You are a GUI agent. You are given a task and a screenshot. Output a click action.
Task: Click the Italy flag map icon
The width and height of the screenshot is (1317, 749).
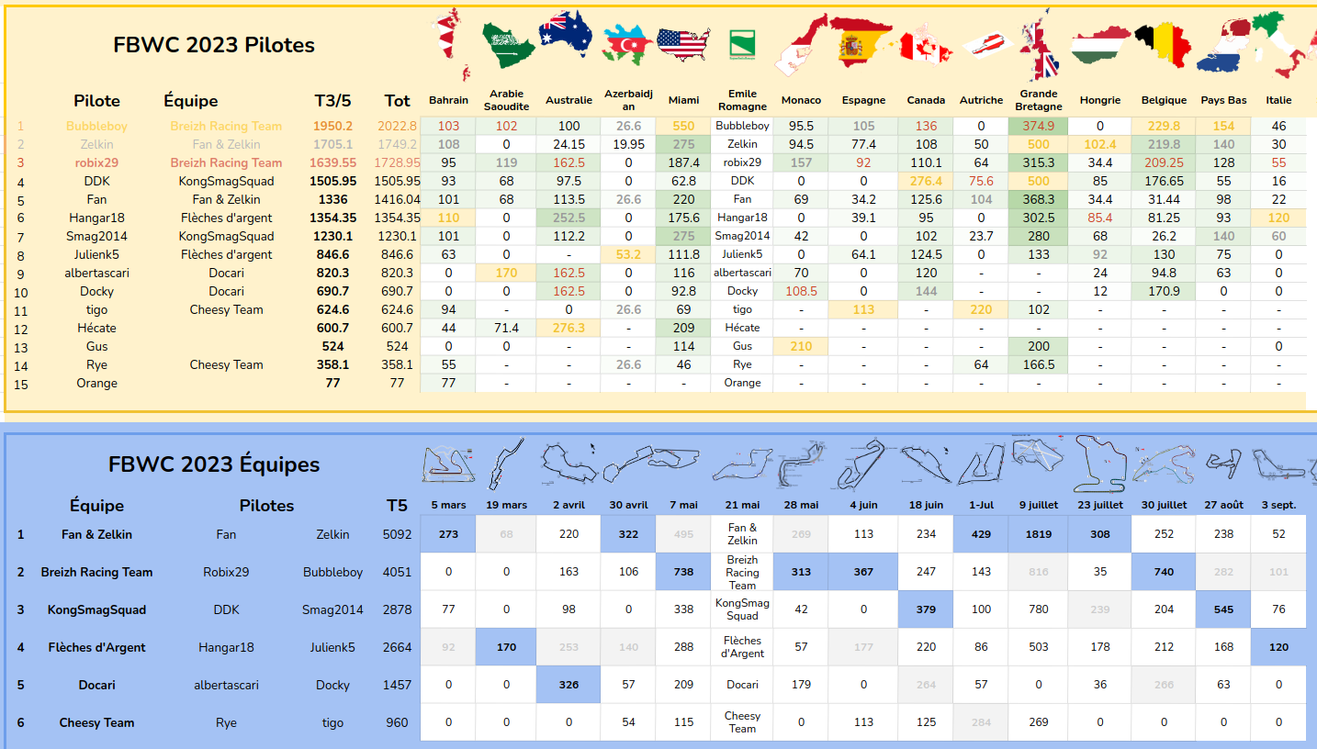pos(1278,46)
